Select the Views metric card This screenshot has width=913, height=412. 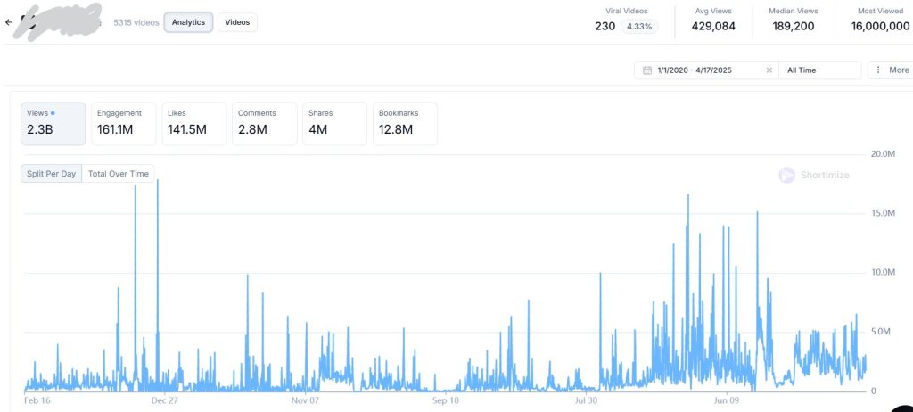53,123
